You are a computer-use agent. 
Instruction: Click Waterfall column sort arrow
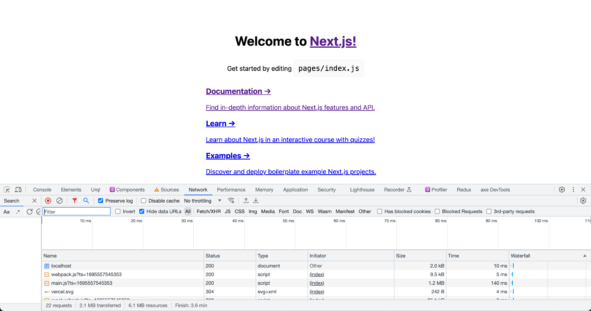point(585,256)
